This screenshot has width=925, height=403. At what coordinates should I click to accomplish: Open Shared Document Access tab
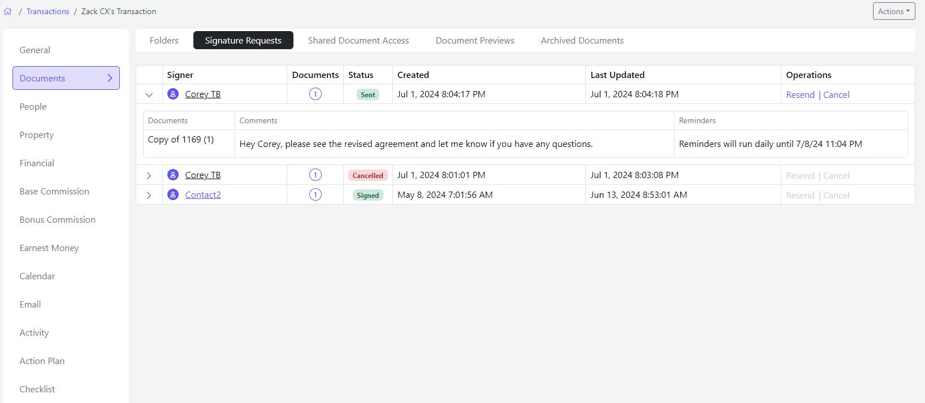358,40
